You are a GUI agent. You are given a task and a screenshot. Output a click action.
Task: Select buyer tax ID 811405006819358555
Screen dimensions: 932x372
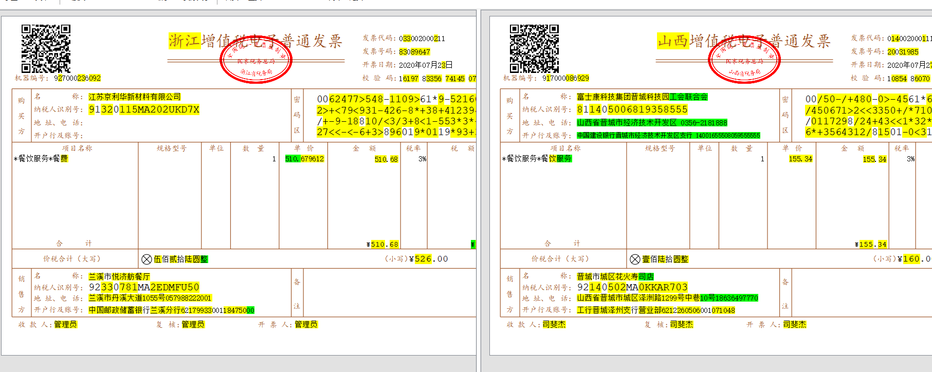[x=632, y=109]
